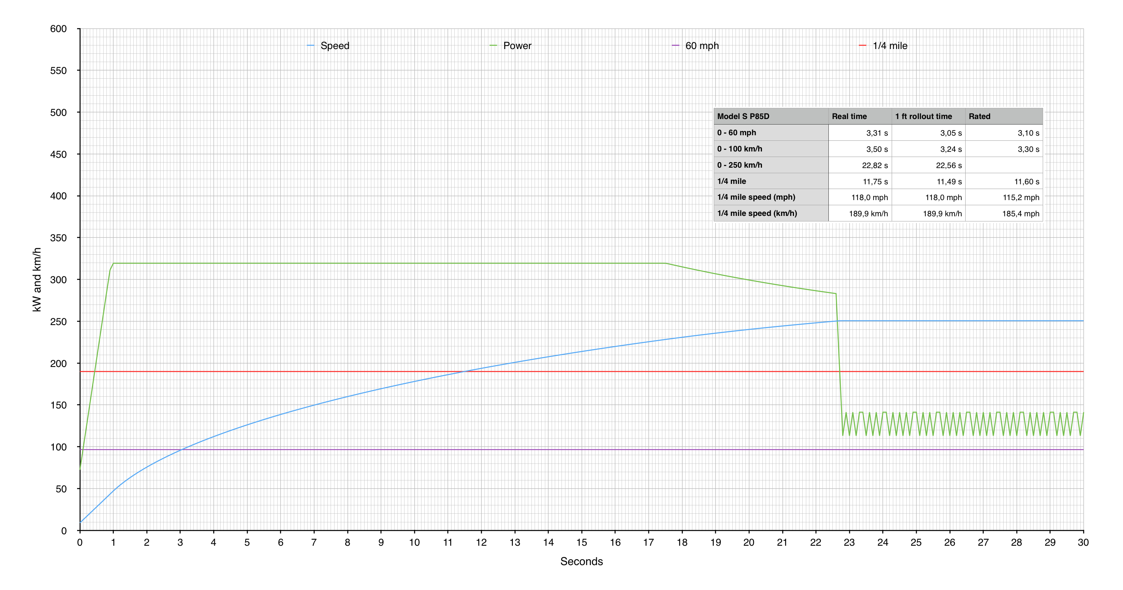Click the 0 - 250 km/h row label
Viewport: 1123px width, 590px height.
coord(739,165)
